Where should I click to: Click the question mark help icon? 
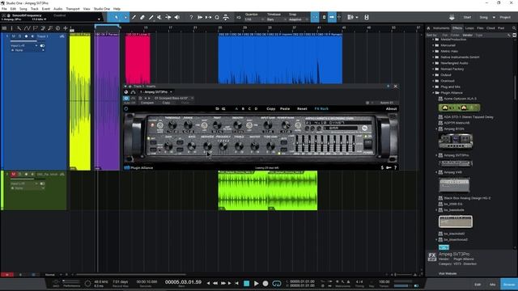click(x=191, y=17)
